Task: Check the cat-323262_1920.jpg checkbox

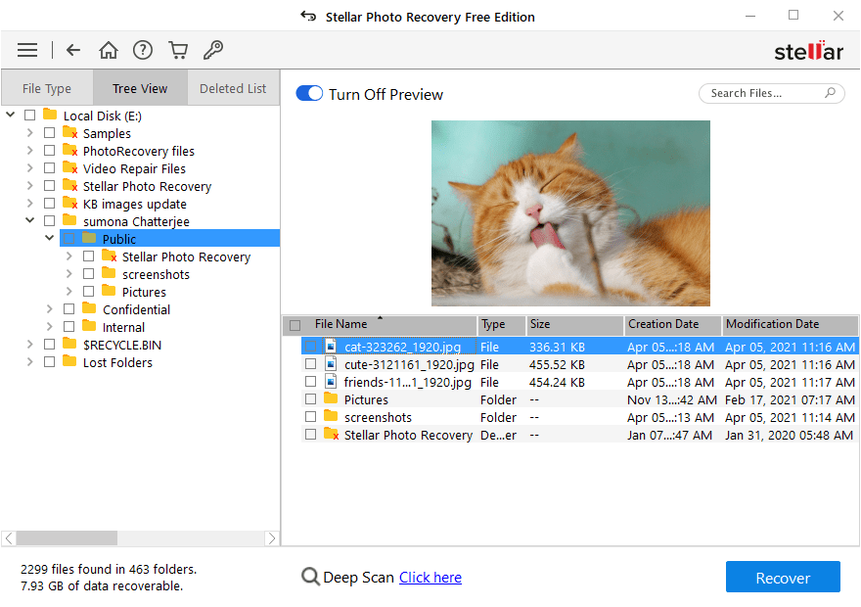Action: pos(311,346)
